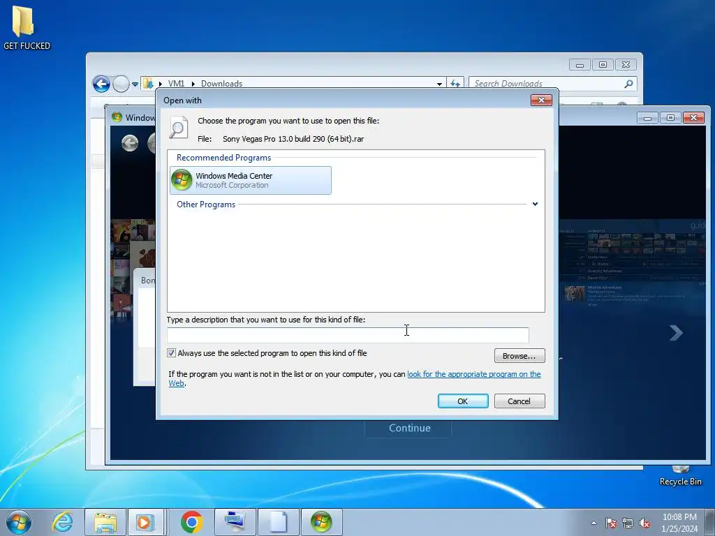Click the folder icon in Explorer address bar

(x=148, y=84)
